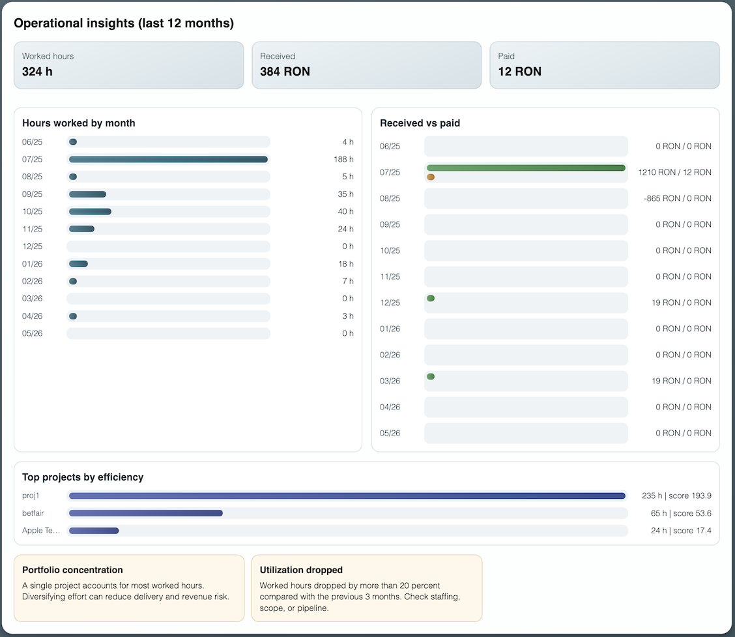This screenshot has height=637, width=735.
Task: Select the betfair efficiency bar
Action: pos(146,513)
